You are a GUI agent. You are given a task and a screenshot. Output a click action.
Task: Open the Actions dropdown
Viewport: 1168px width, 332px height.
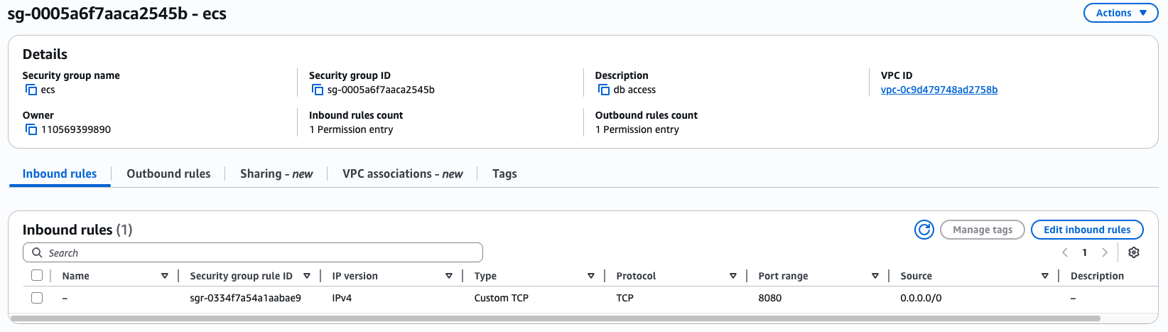point(1120,13)
